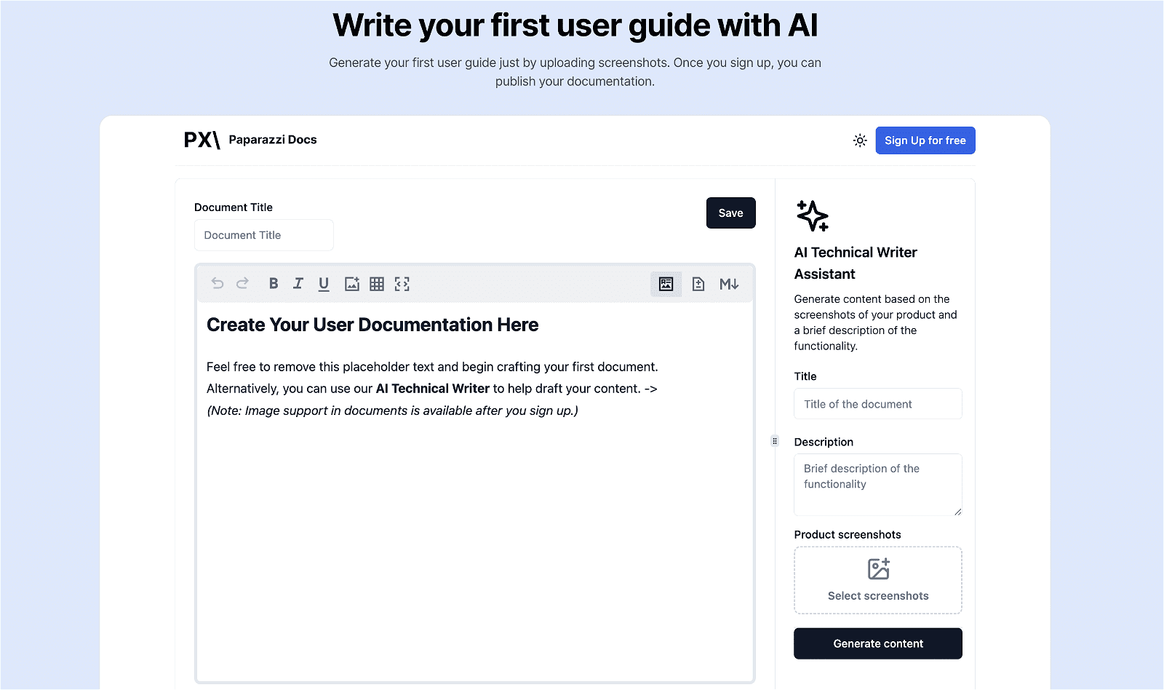Insert a table using the grid icon
The width and height of the screenshot is (1164, 690).
[x=377, y=284]
